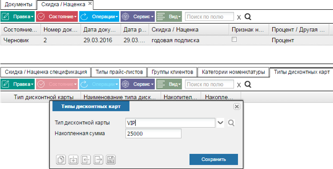This screenshot has height=169, width=333.
Task: Click the copy record icon in dialog
Action: pos(61,159)
